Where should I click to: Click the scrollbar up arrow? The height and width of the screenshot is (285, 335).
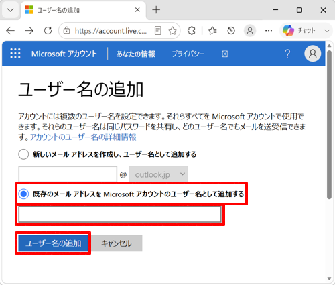[x=329, y=46]
